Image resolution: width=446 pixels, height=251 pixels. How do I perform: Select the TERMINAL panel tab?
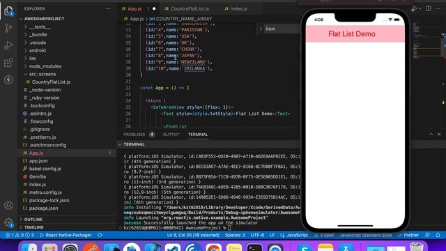[198, 135]
